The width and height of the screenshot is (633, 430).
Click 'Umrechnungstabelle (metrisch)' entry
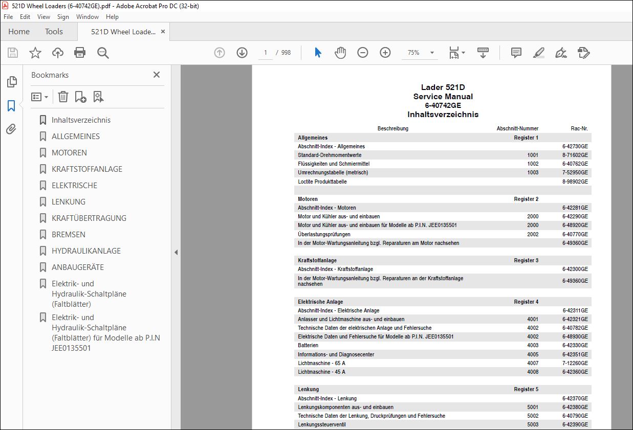point(333,172)
